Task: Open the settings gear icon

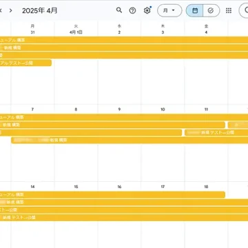Action: pos(147,10)
